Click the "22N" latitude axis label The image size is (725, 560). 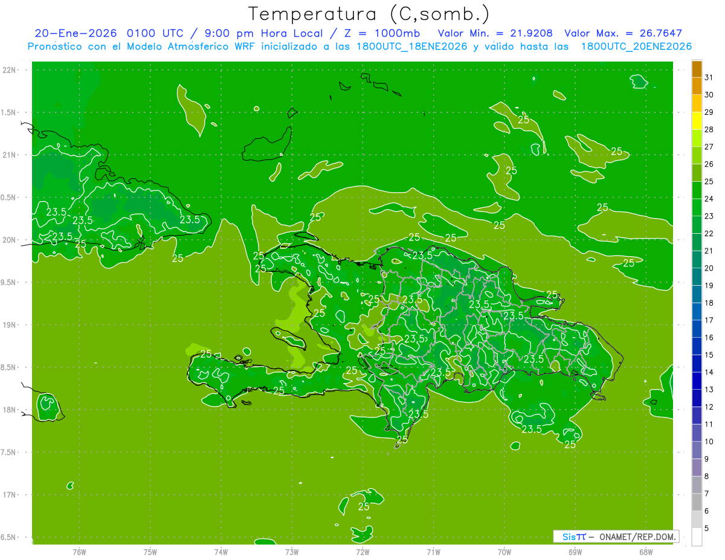[10, 70]
